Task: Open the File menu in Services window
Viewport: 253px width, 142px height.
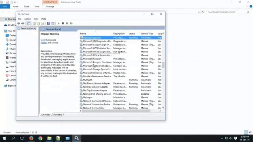Action: pos(19,19)
